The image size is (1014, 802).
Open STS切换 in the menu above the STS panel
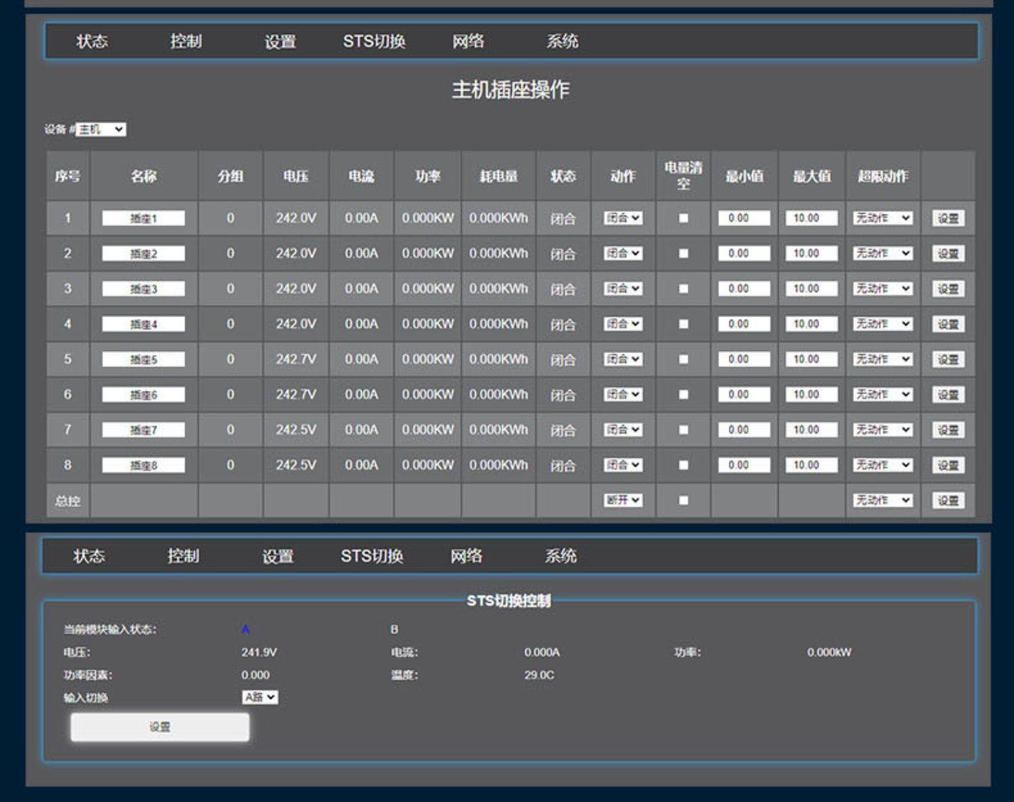372,556
